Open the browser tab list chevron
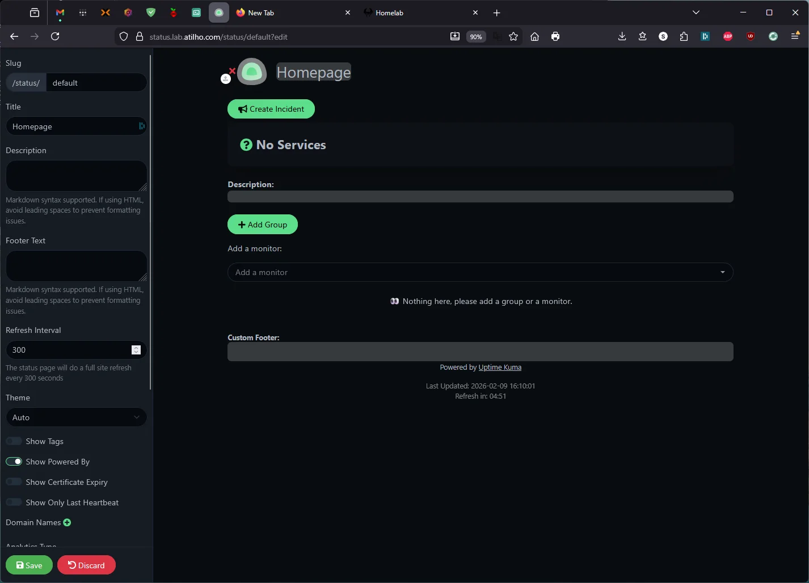This screenshot has height=583, width=809. tap(696, 12)
